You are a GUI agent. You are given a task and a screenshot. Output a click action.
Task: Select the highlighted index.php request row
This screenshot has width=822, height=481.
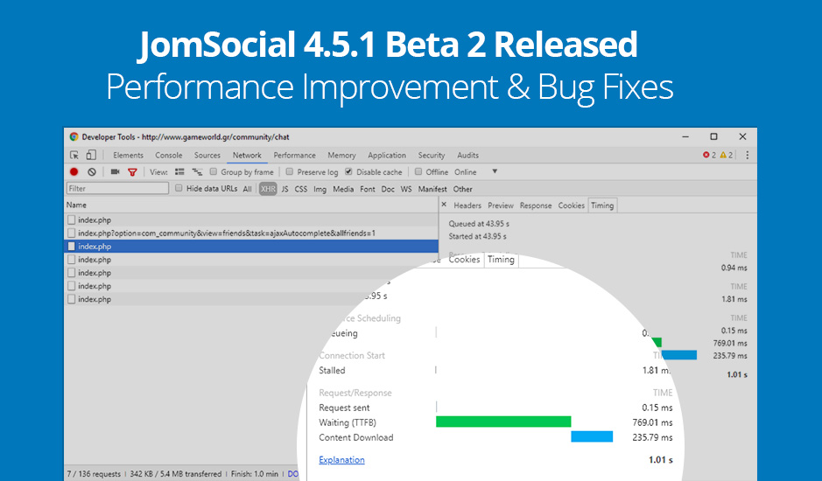click(251, 247)
